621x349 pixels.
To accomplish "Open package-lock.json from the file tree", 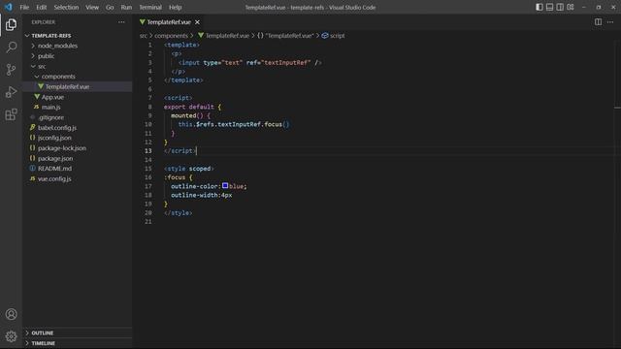I will [78, 148].
